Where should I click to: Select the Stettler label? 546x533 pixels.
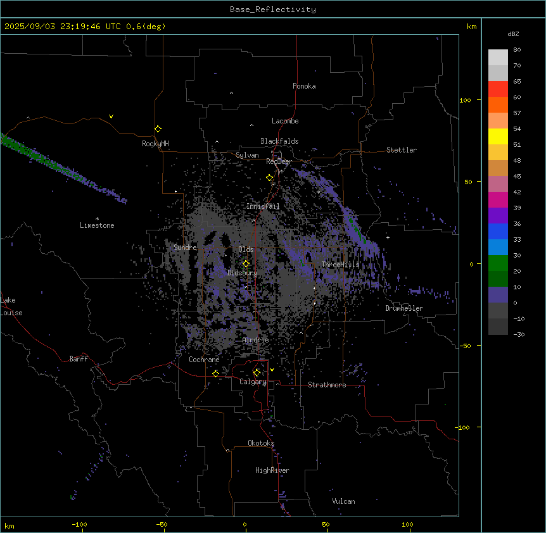tap(402, 150)
